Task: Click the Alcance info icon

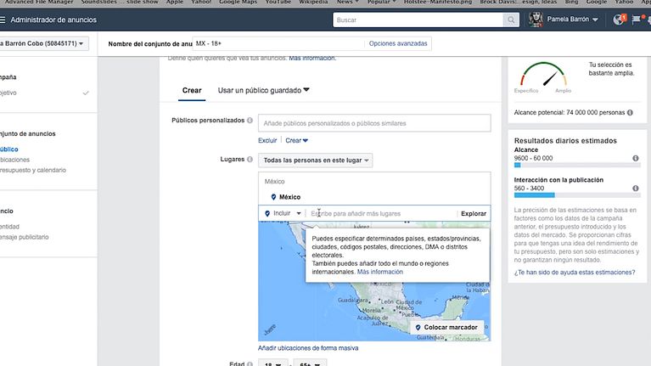Action: [635, 158]
